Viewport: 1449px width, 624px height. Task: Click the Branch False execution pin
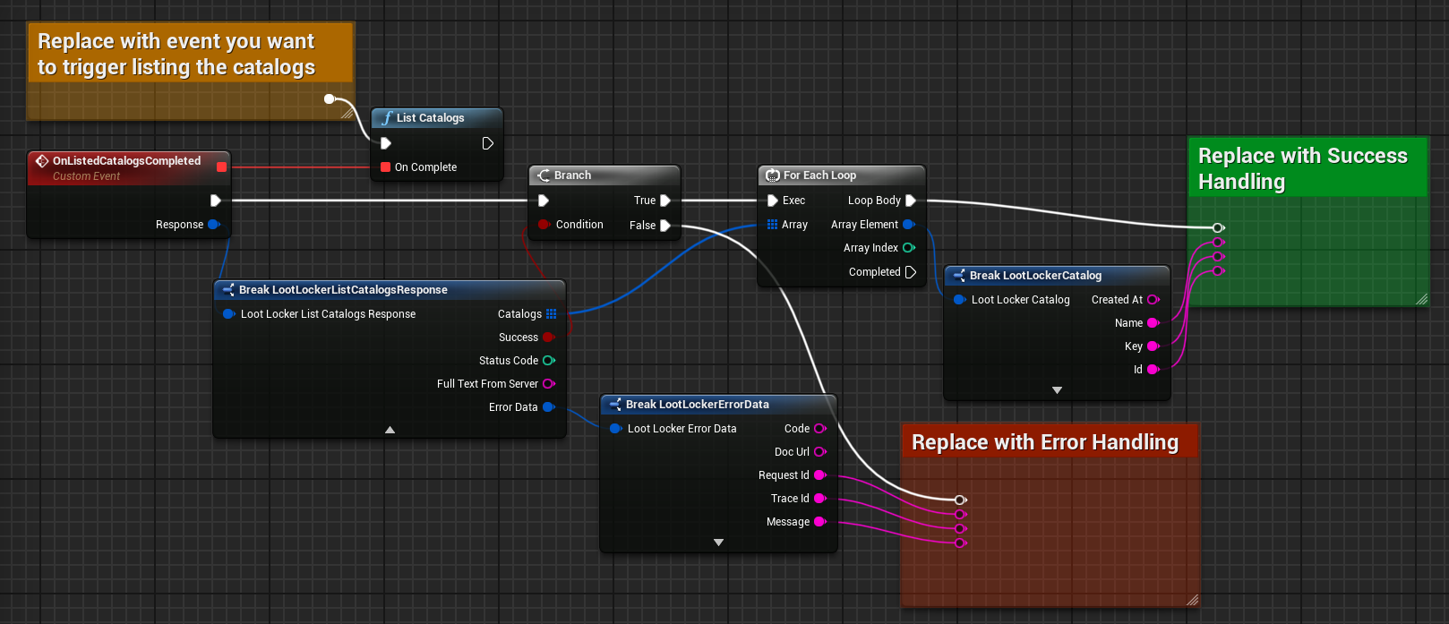[664, 226]
